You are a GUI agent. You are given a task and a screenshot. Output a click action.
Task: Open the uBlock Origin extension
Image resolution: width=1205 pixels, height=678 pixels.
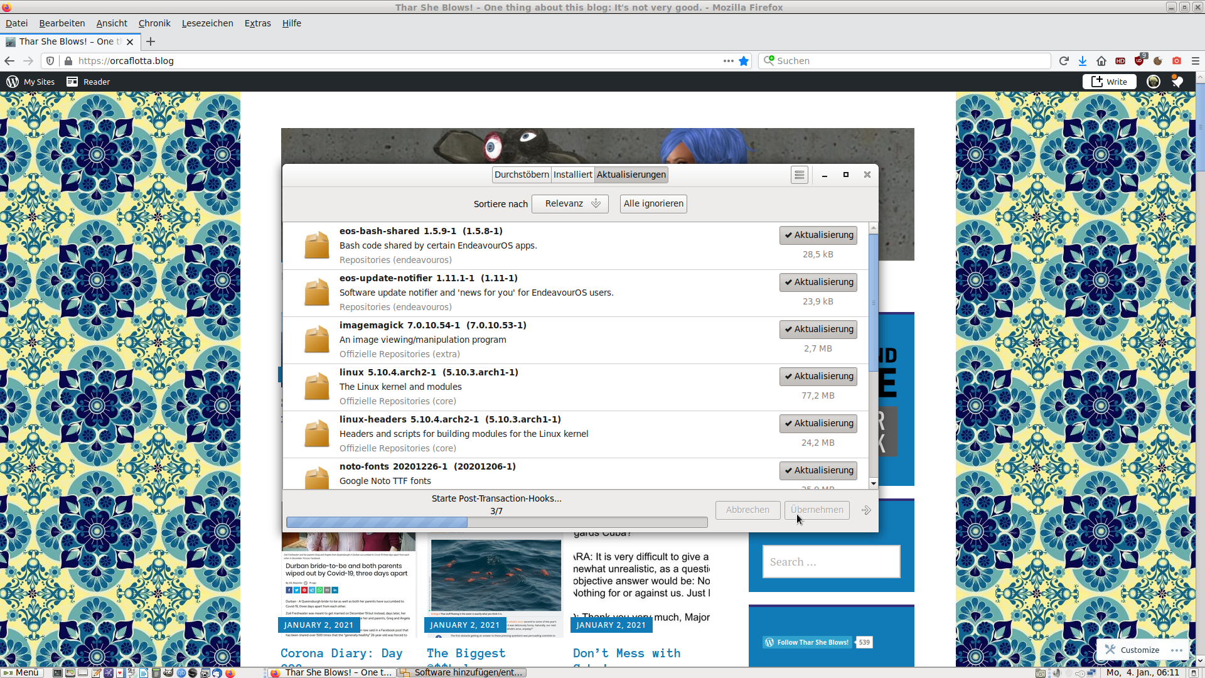point(1139,60)
